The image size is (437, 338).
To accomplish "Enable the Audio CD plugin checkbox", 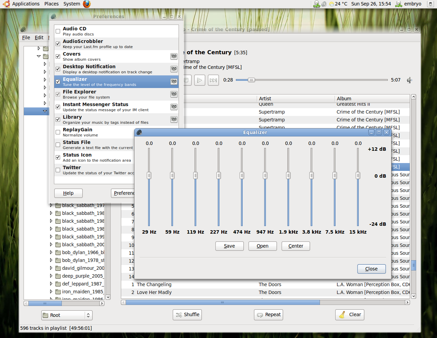I will click(x=58, y=31).
